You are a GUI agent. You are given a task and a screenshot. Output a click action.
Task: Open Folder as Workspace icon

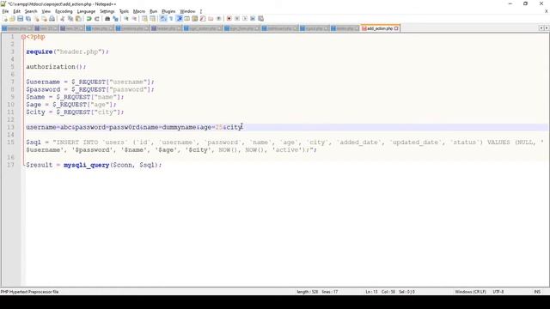point(211,19)
